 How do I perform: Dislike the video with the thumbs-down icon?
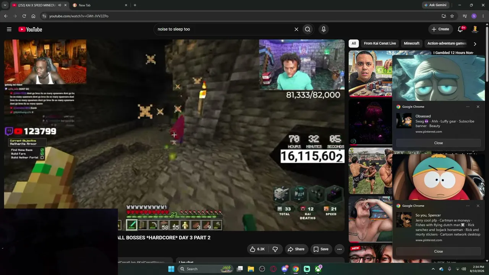coord(275,249)
